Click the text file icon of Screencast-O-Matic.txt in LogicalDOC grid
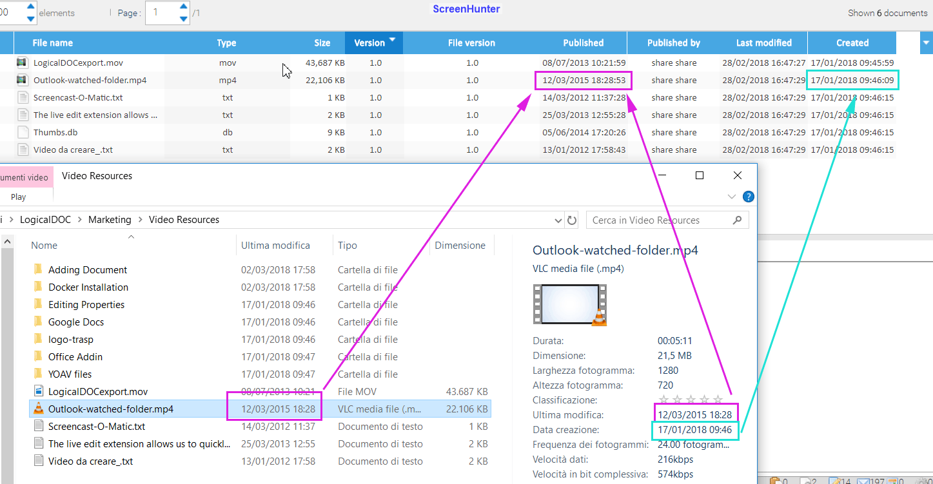The image size is (933, 484). click(x=22, y=97)
